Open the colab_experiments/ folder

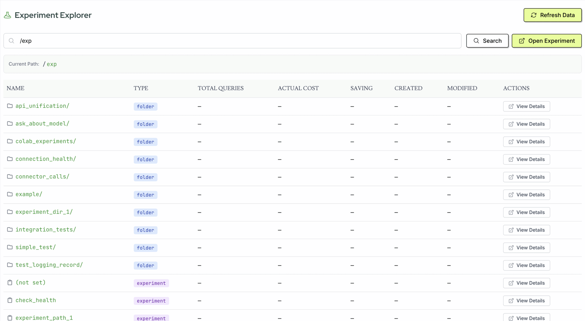tap(46, 141)
